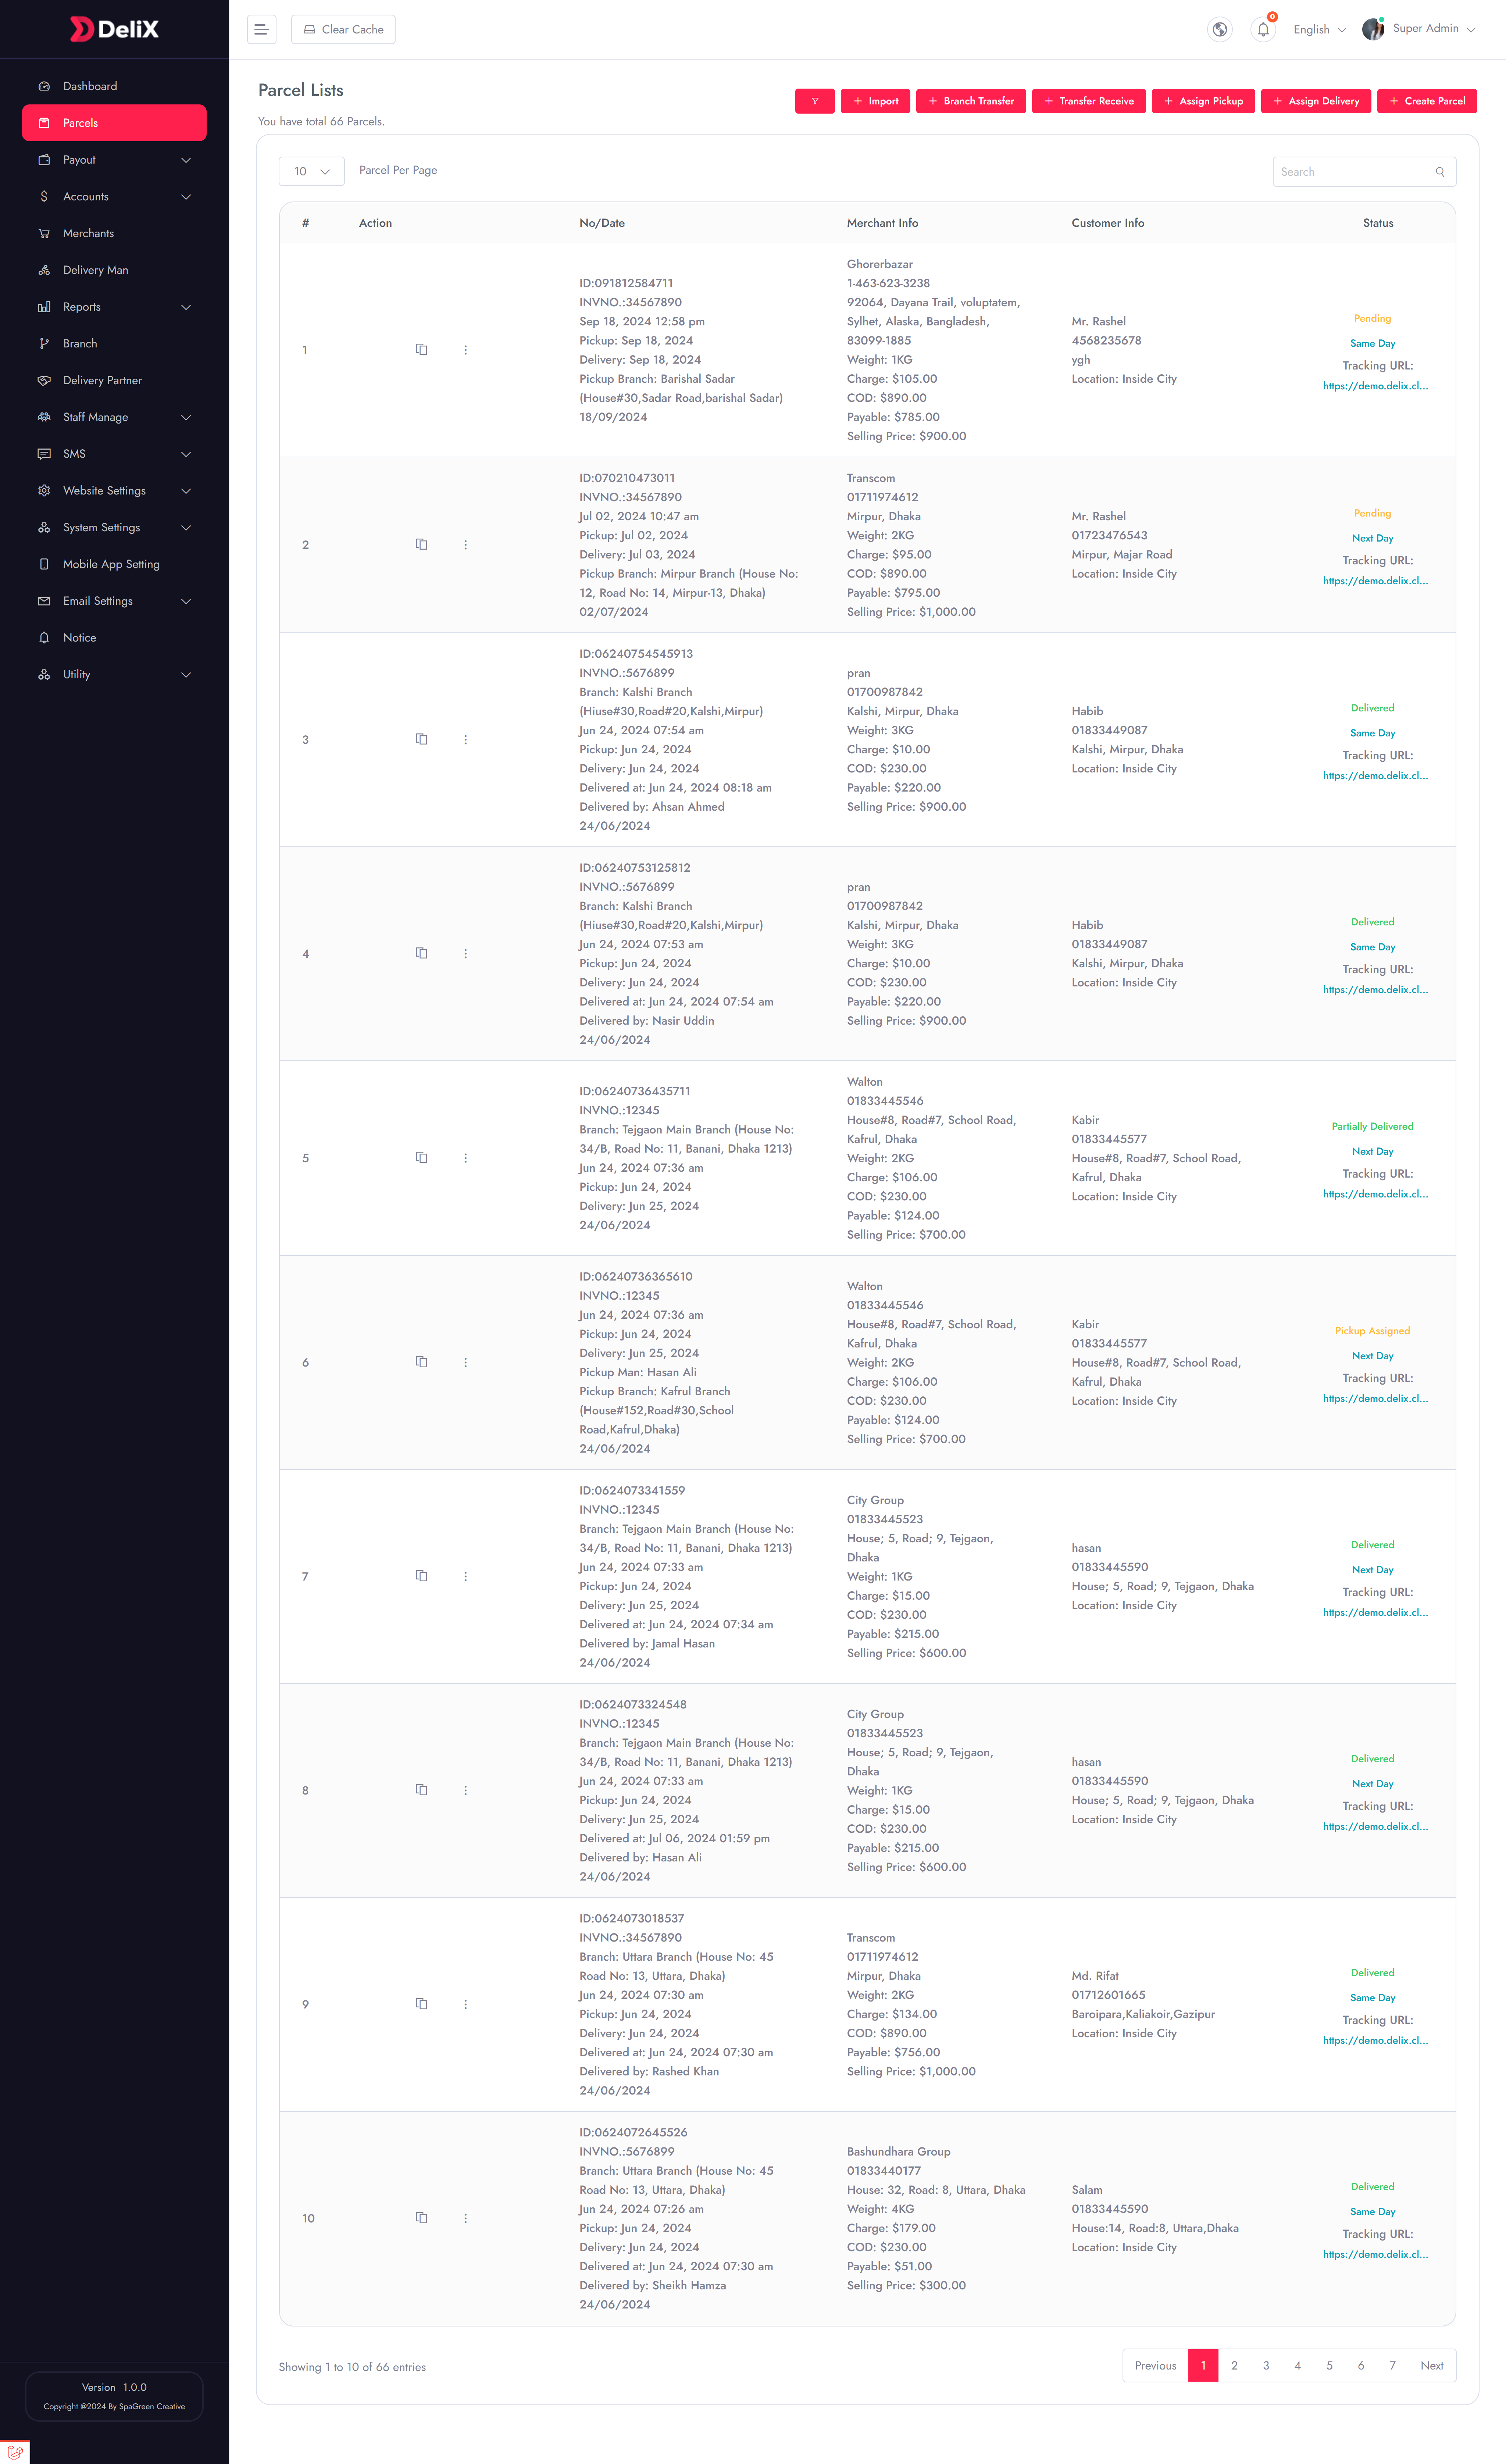Expand the Email Settings sidebar menu
Image resolution: width=1506 pixels, height=2464 pixels.
(114, 601)
